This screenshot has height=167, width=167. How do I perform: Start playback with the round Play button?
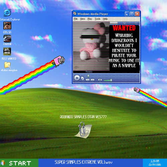77,78
